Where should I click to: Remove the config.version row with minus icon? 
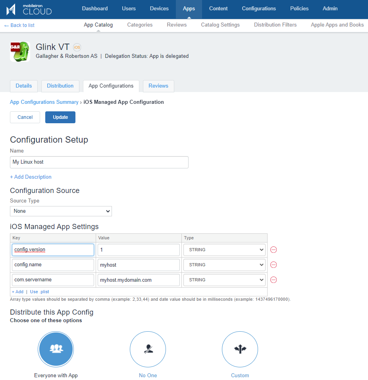tap(274, 250)
